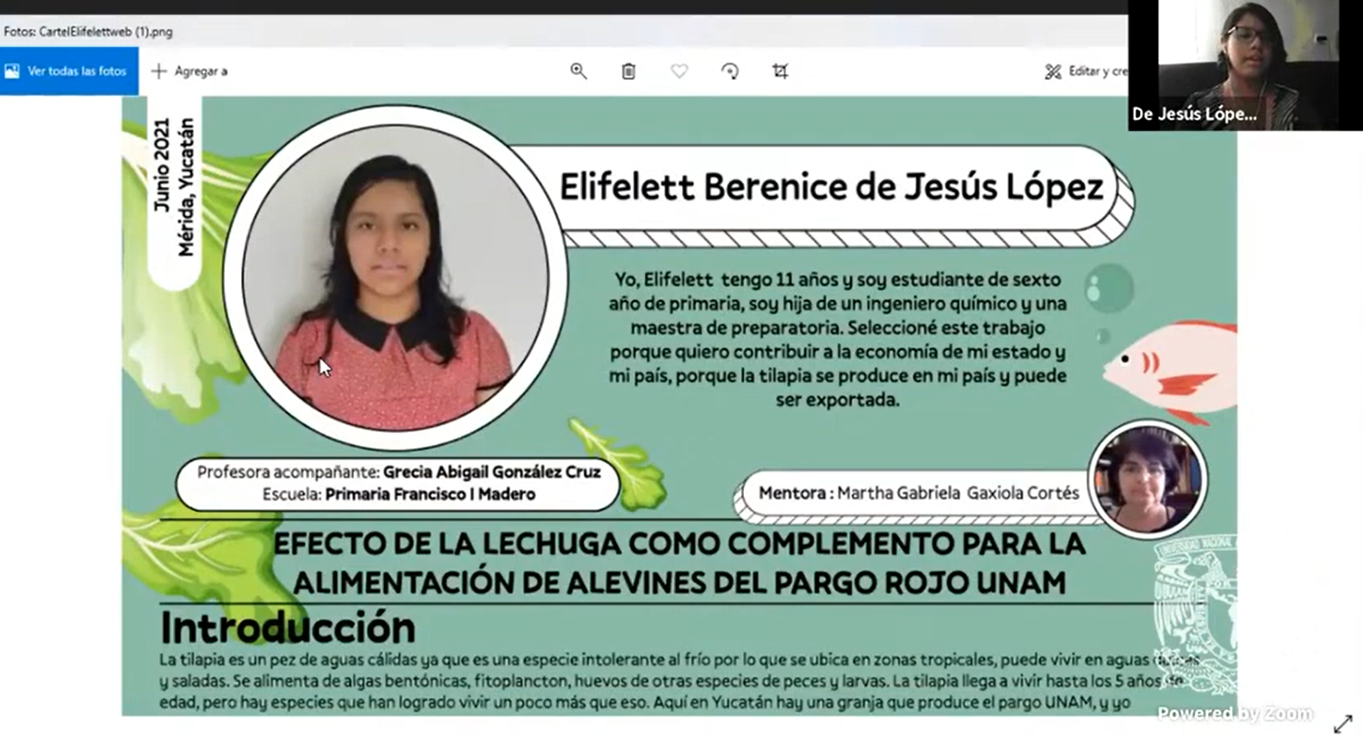Click the participant name label 'De Jesús Lópe...'
The width and height of the screenshot is (1363, 735).
pos(1194,114)
